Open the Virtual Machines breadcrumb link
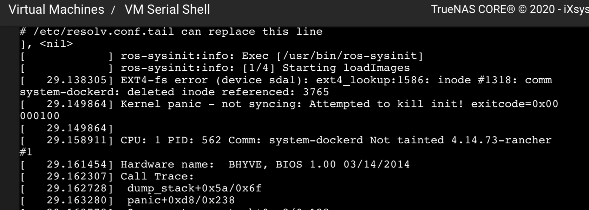Viewport: 589px width, 210px height. [56, 9]
